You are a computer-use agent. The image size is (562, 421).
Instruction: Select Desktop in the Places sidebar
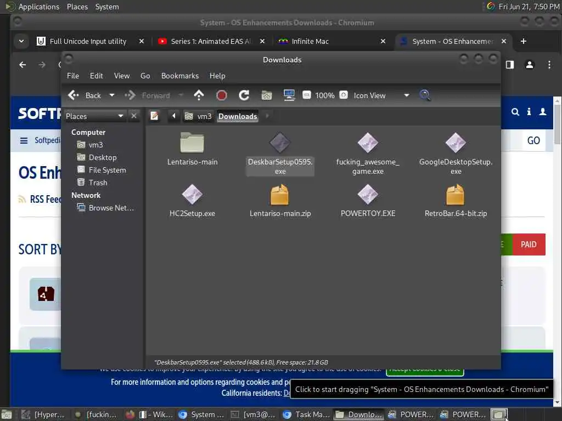[97, 157]
